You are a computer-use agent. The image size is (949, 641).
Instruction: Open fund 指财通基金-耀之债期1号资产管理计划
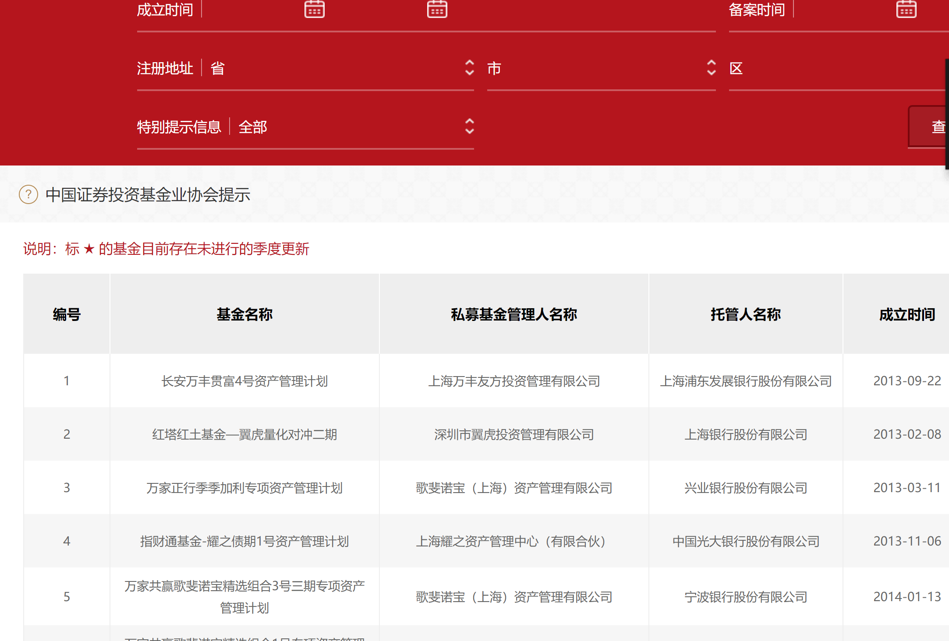[244, 541]
